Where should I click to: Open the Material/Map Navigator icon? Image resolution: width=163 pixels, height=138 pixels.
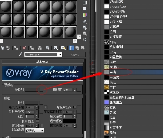click(85, 39)
